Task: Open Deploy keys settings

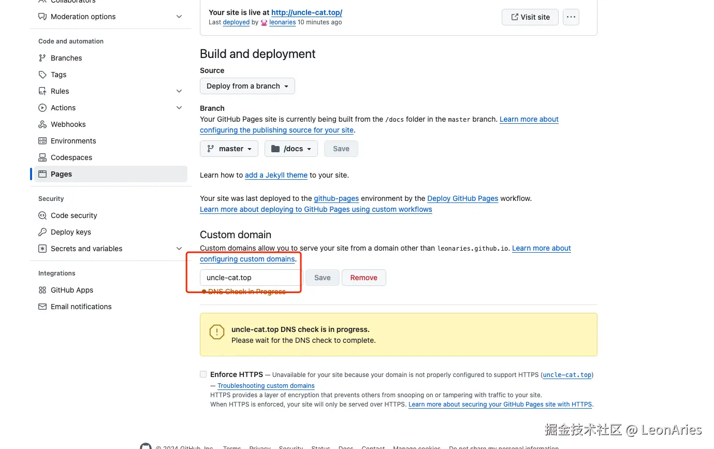Action: tap(111, 232)
